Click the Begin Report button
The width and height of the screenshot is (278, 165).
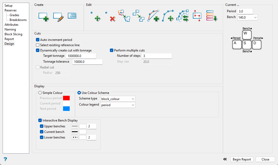point(242,159)
